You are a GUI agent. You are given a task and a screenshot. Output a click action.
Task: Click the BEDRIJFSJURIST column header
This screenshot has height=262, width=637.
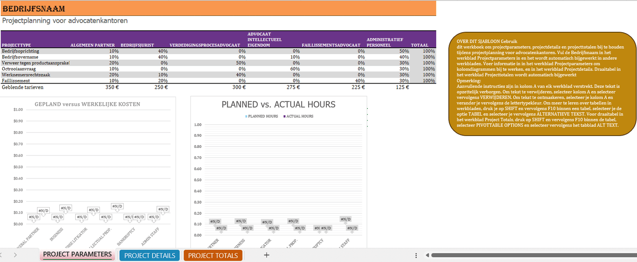[x=137, y=45]
